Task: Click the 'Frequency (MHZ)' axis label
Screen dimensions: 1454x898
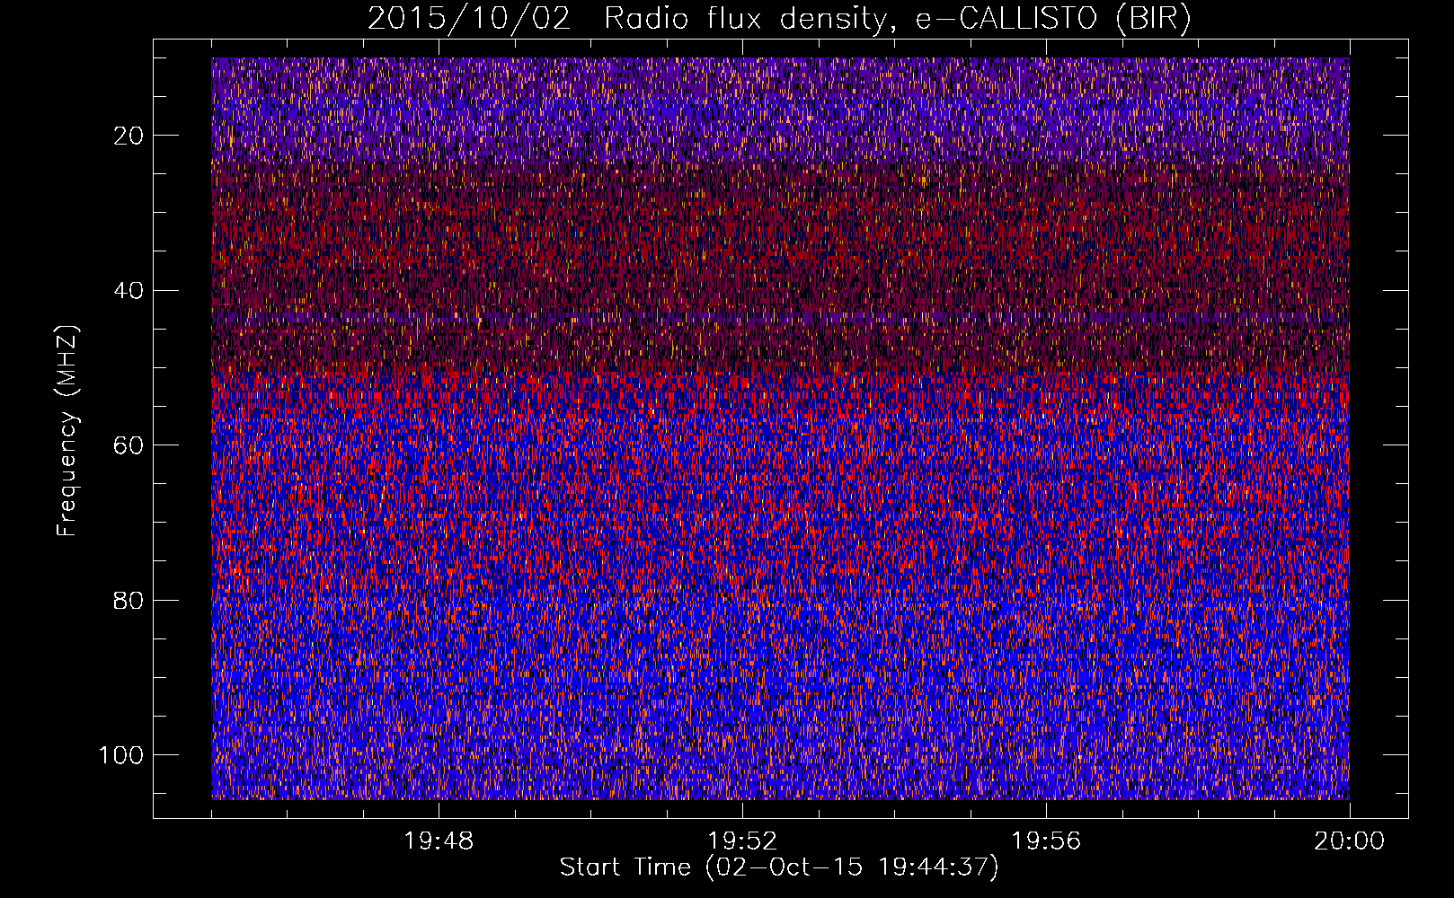Action: pyautogui.click(x=68, y=431)
